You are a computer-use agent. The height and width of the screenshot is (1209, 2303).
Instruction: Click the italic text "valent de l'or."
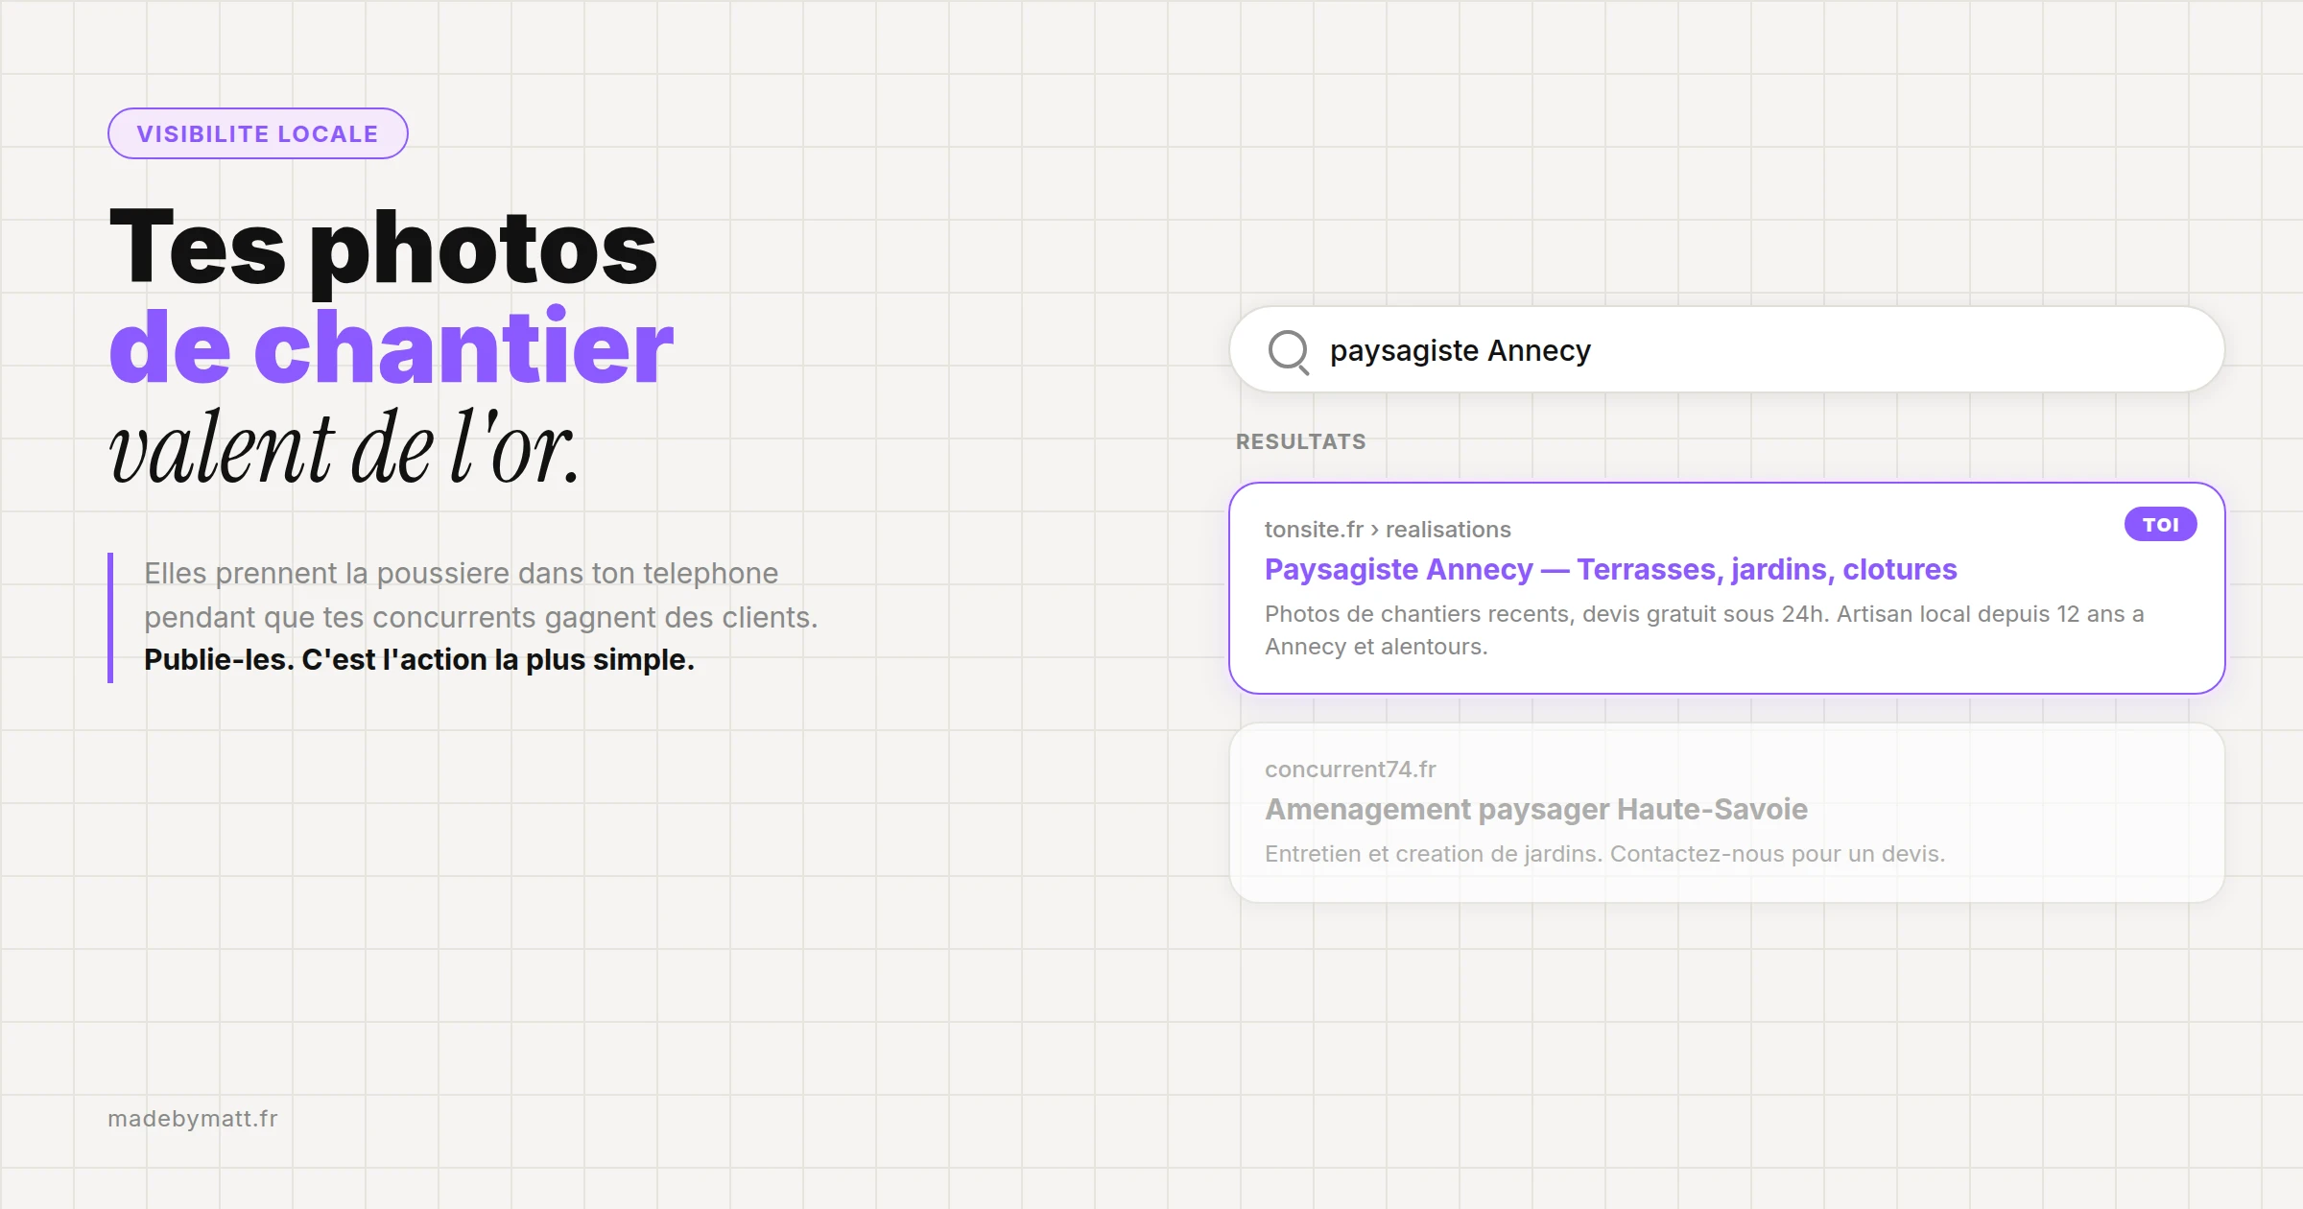coord(344,447)
